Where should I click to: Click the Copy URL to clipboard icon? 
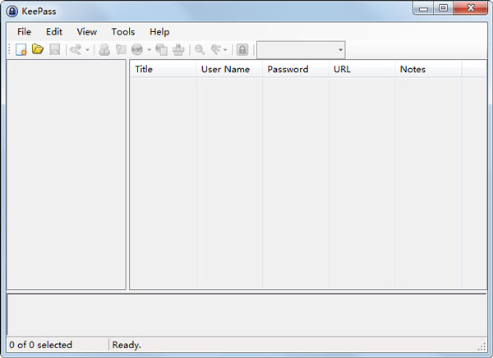click(161, 49)
